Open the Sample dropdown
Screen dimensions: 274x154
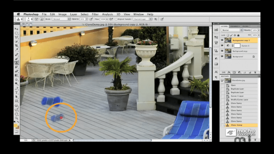(x=142, y=19)
